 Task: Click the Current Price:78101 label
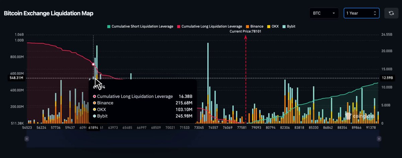246,31
